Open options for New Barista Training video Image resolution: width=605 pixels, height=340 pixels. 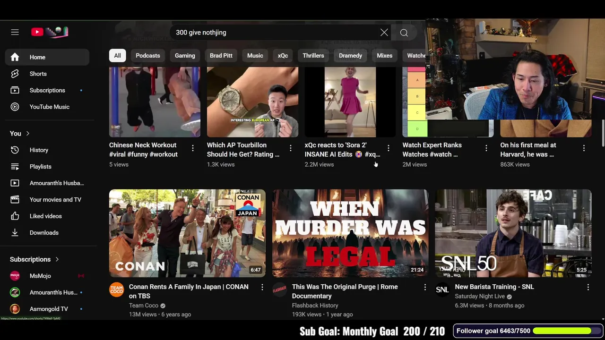pos(588,287)
